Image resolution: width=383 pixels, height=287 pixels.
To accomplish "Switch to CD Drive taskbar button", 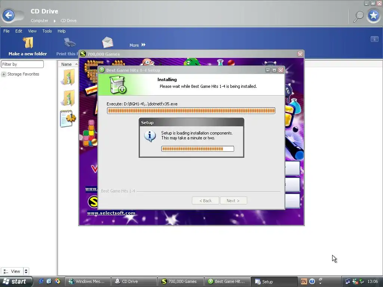I will tap(134, 281).
